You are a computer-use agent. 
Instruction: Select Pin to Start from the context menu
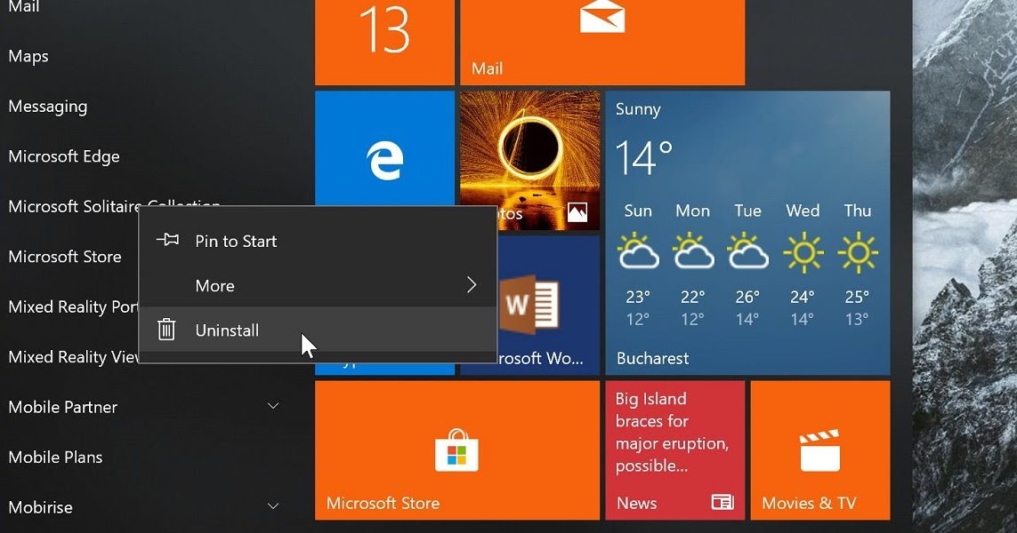(236, 240)
